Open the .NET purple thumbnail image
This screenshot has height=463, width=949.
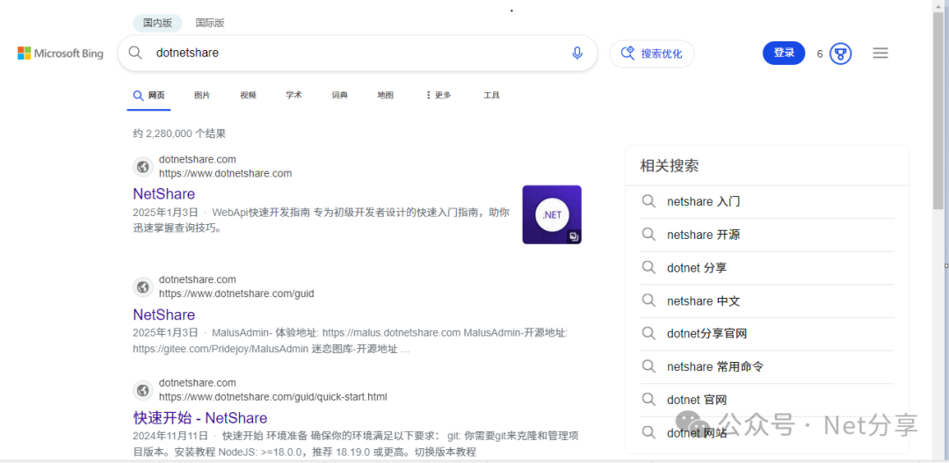coord(551,214)
